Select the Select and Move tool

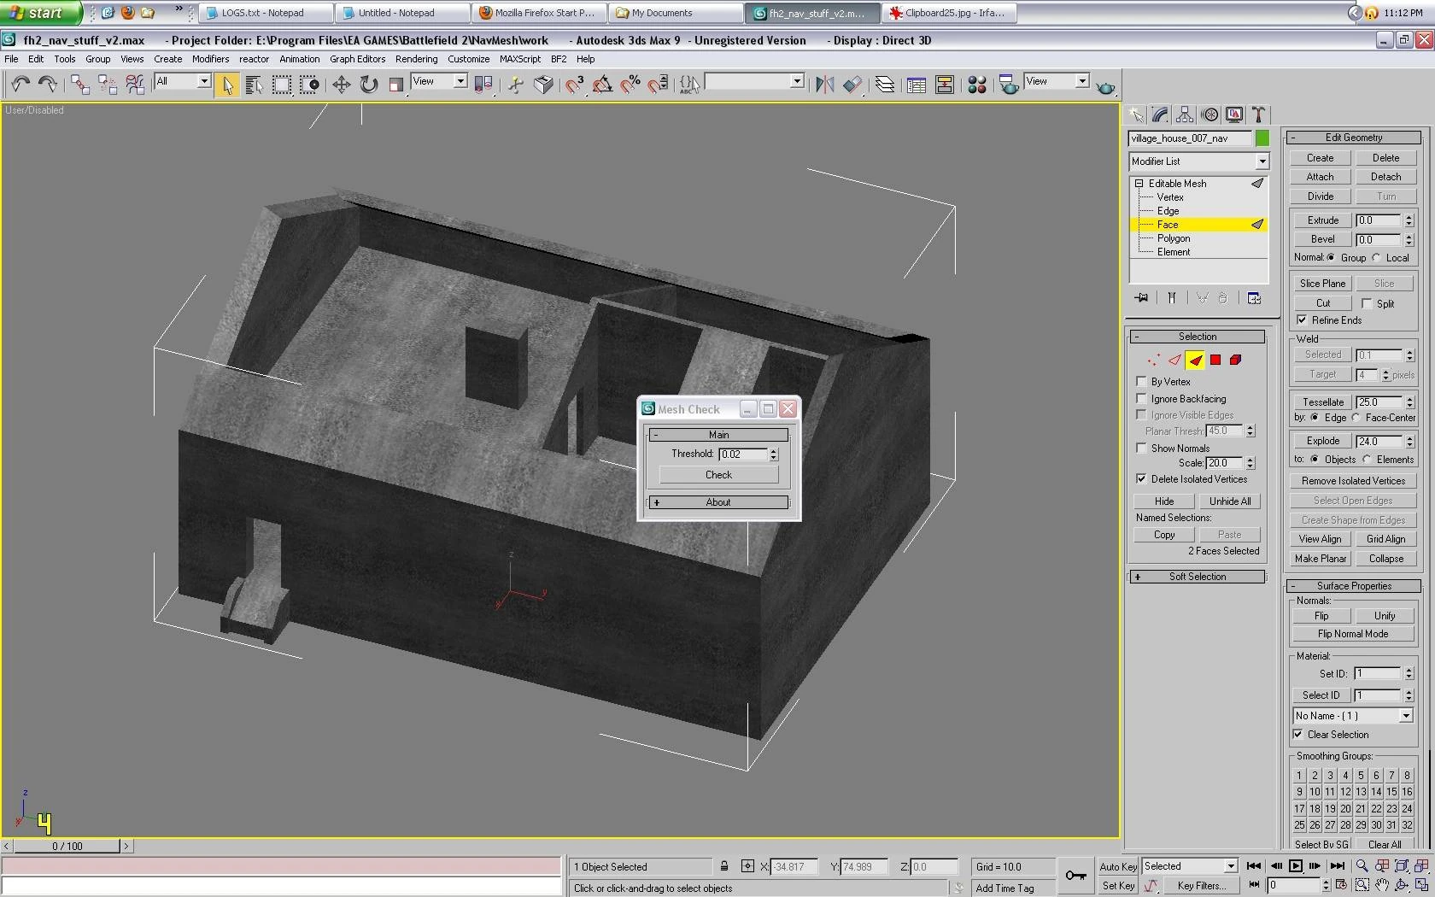[x=341, y=84]
